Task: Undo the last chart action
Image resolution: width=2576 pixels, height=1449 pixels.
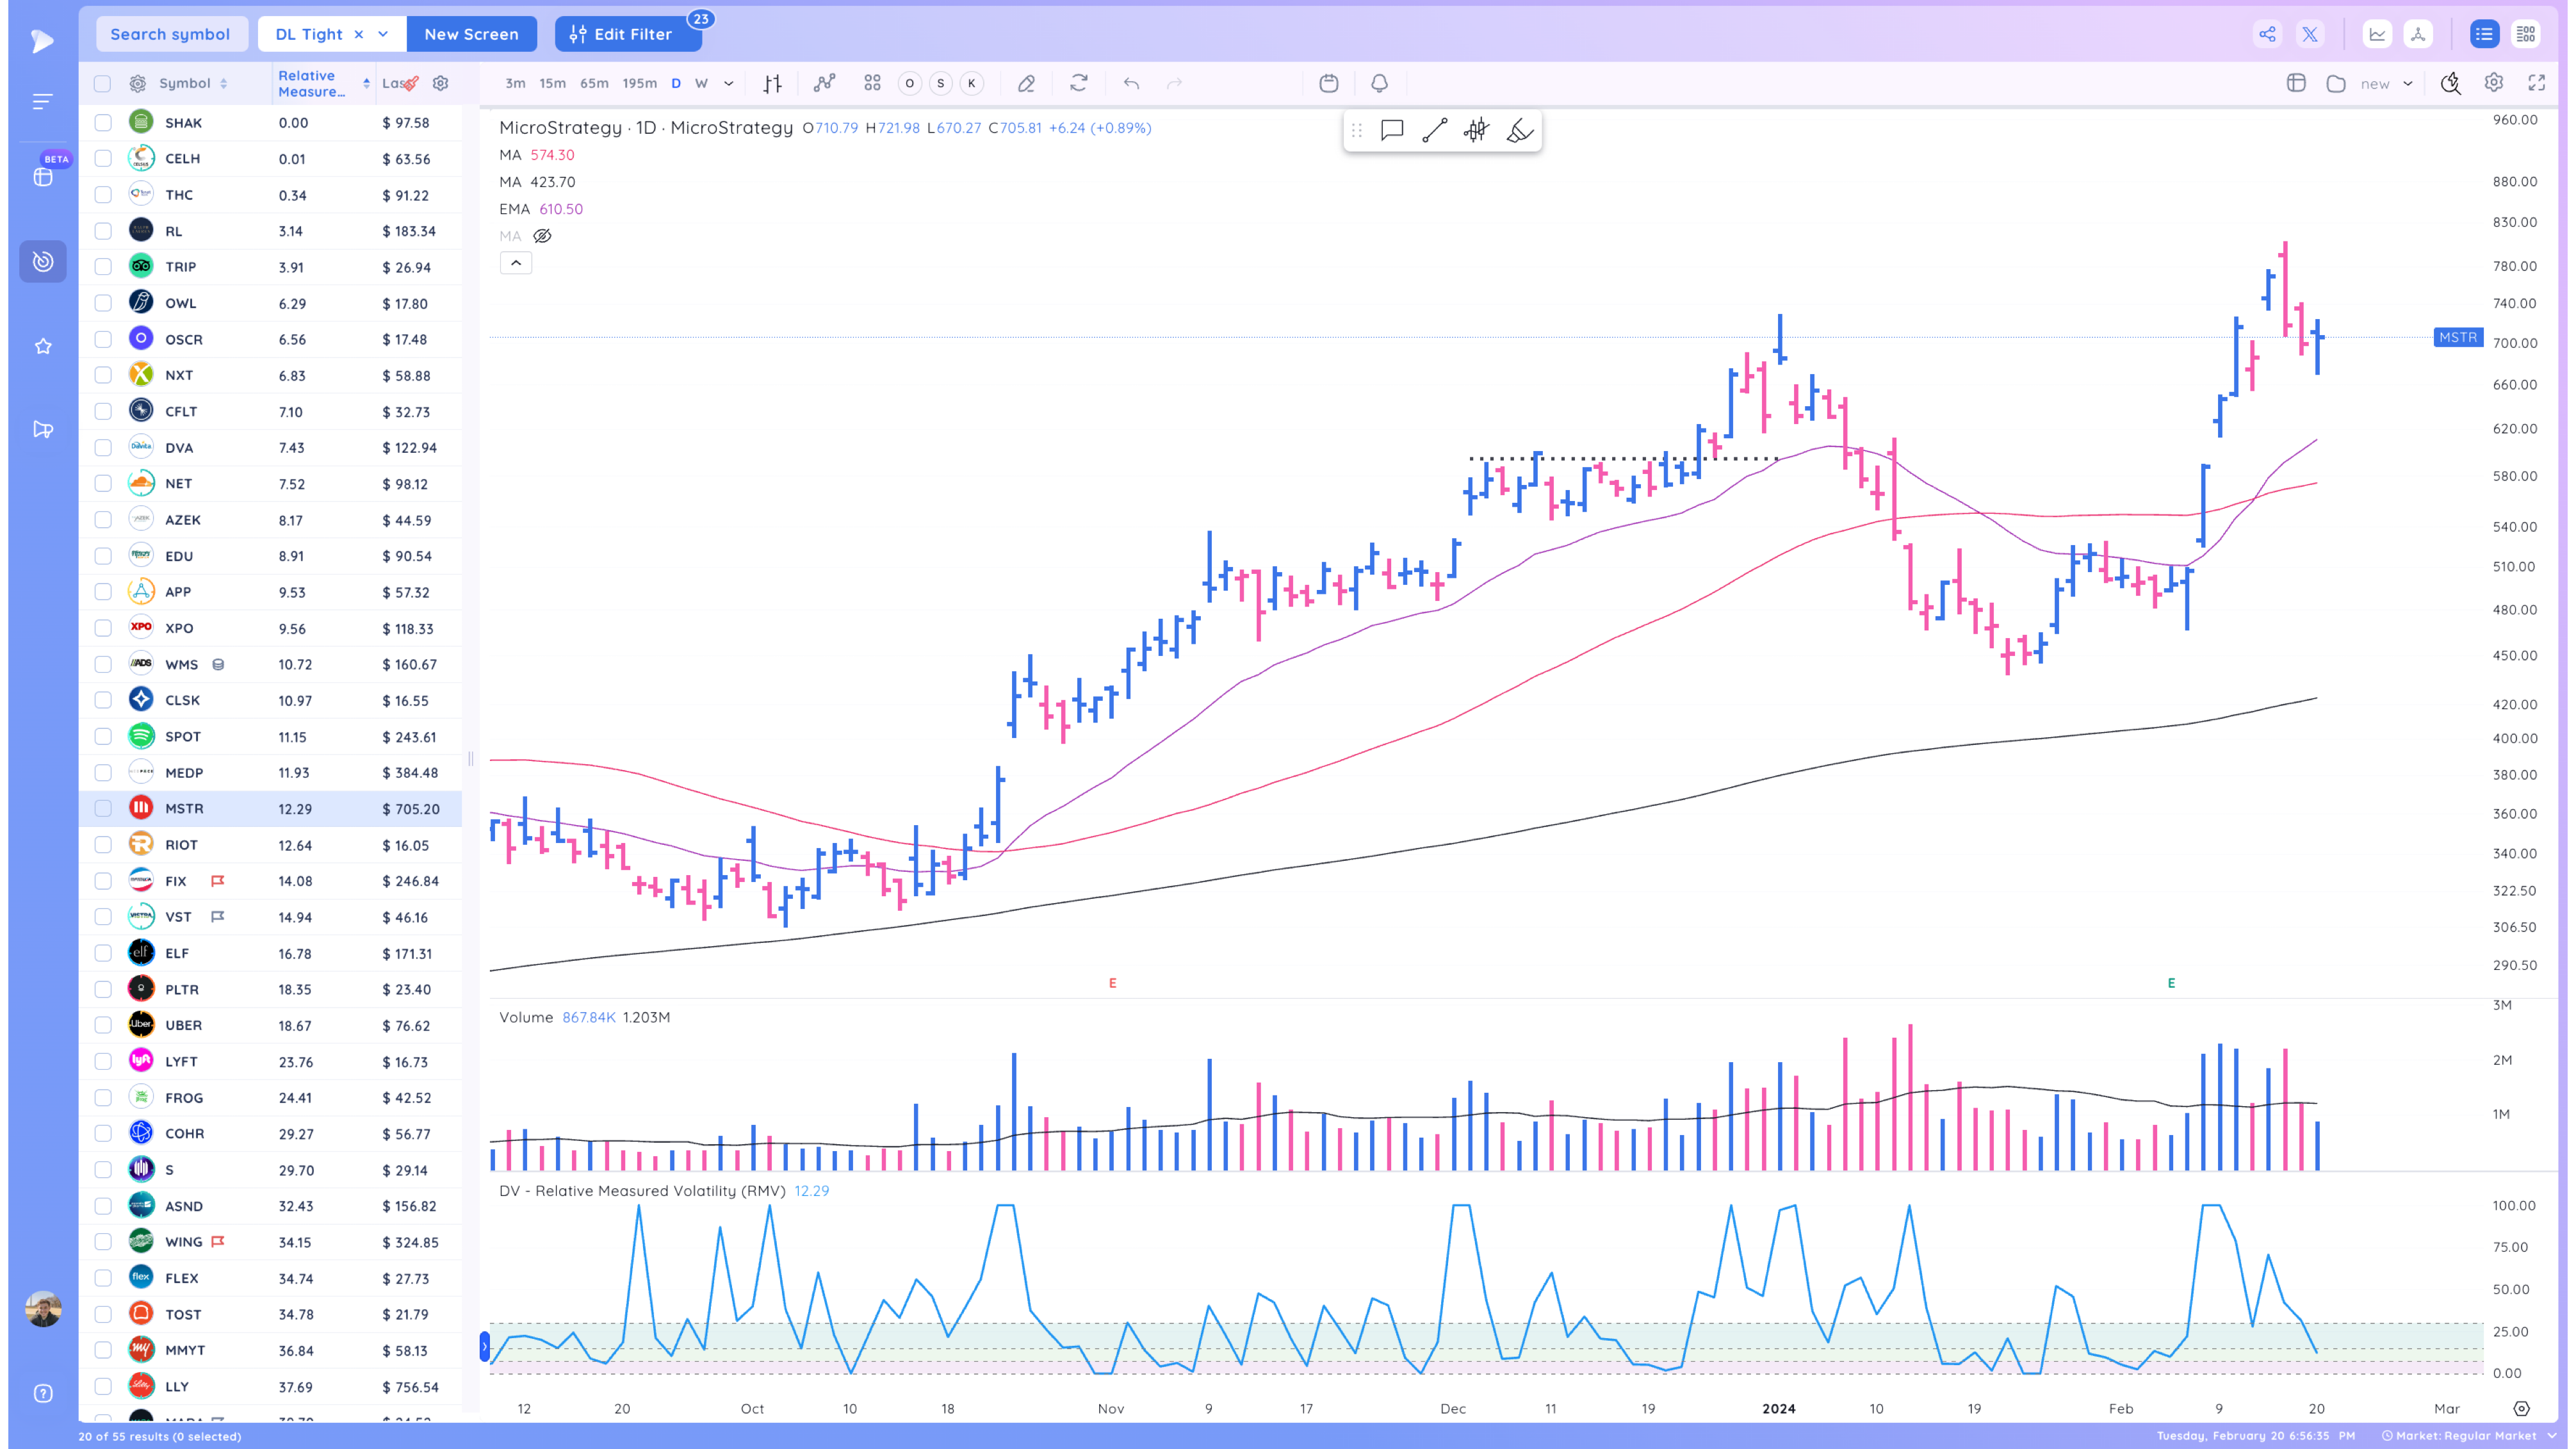Action: (x=1131, y=83)
